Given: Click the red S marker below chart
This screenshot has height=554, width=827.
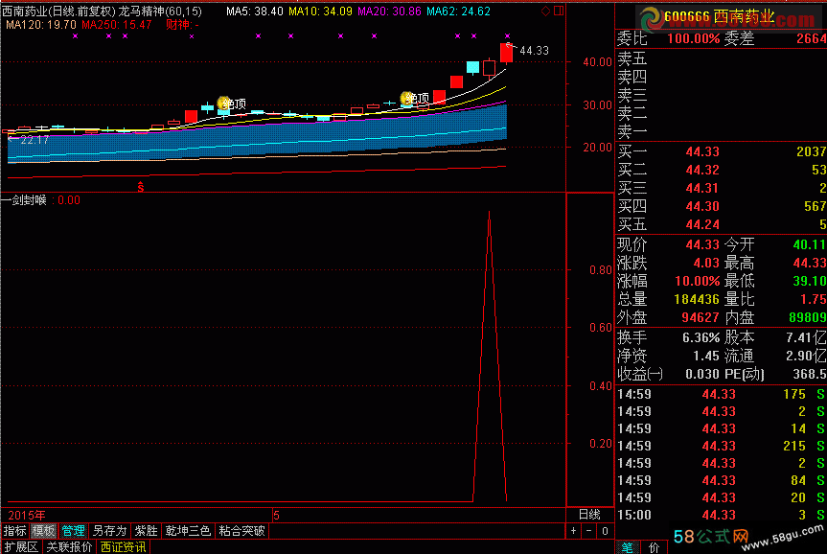Looking at the screenshot, I should tap(140, 186).
